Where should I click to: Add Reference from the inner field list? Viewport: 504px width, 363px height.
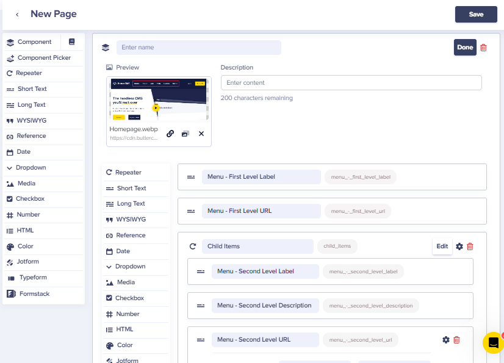click(x=136, y=235)
